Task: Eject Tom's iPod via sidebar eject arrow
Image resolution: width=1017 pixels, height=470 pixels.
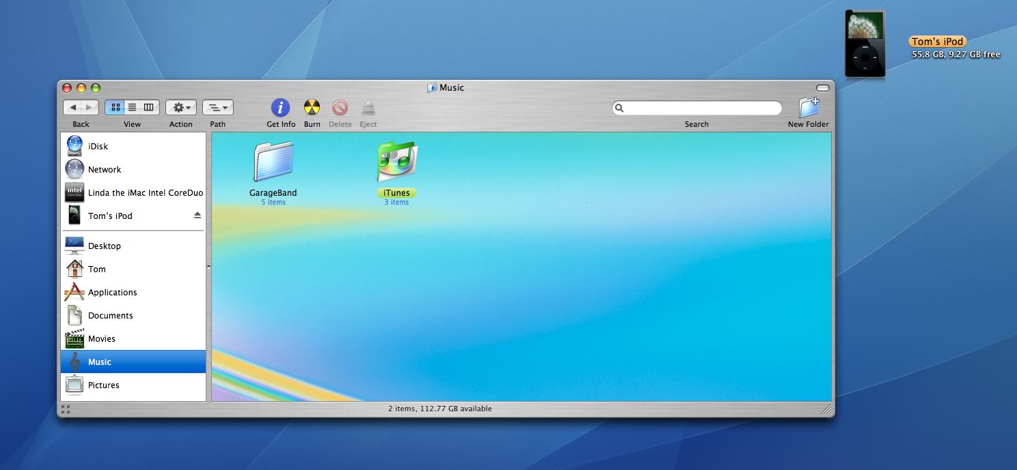Action: pyautogui.click(x=198, y=216)
